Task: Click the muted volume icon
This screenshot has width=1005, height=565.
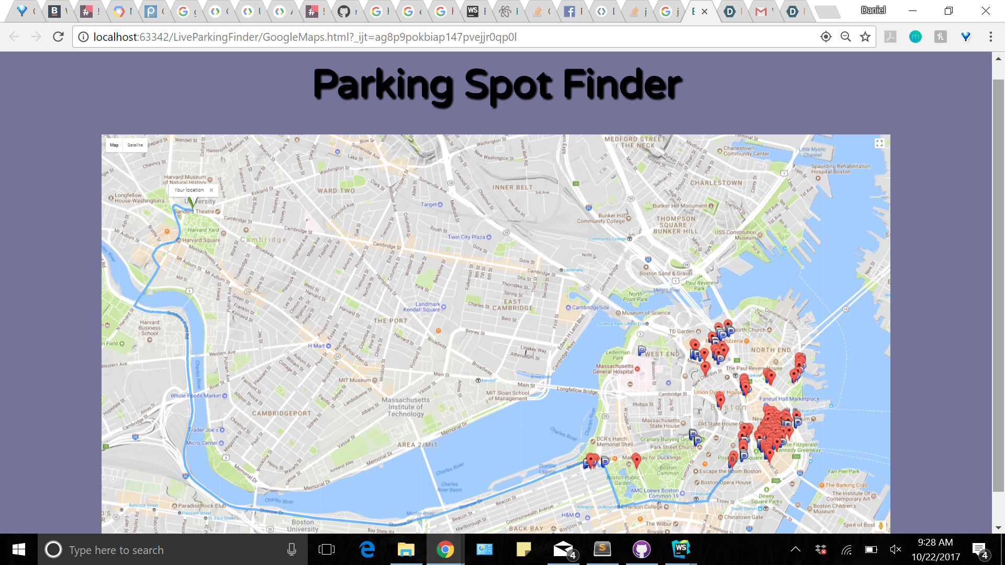Action: (x=895, y=549)
